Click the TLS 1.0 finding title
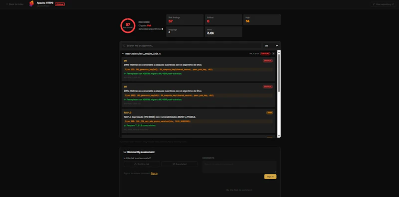The width and height of the screenshot is (399, 197). pyautogui.click(x=128, y=112)
